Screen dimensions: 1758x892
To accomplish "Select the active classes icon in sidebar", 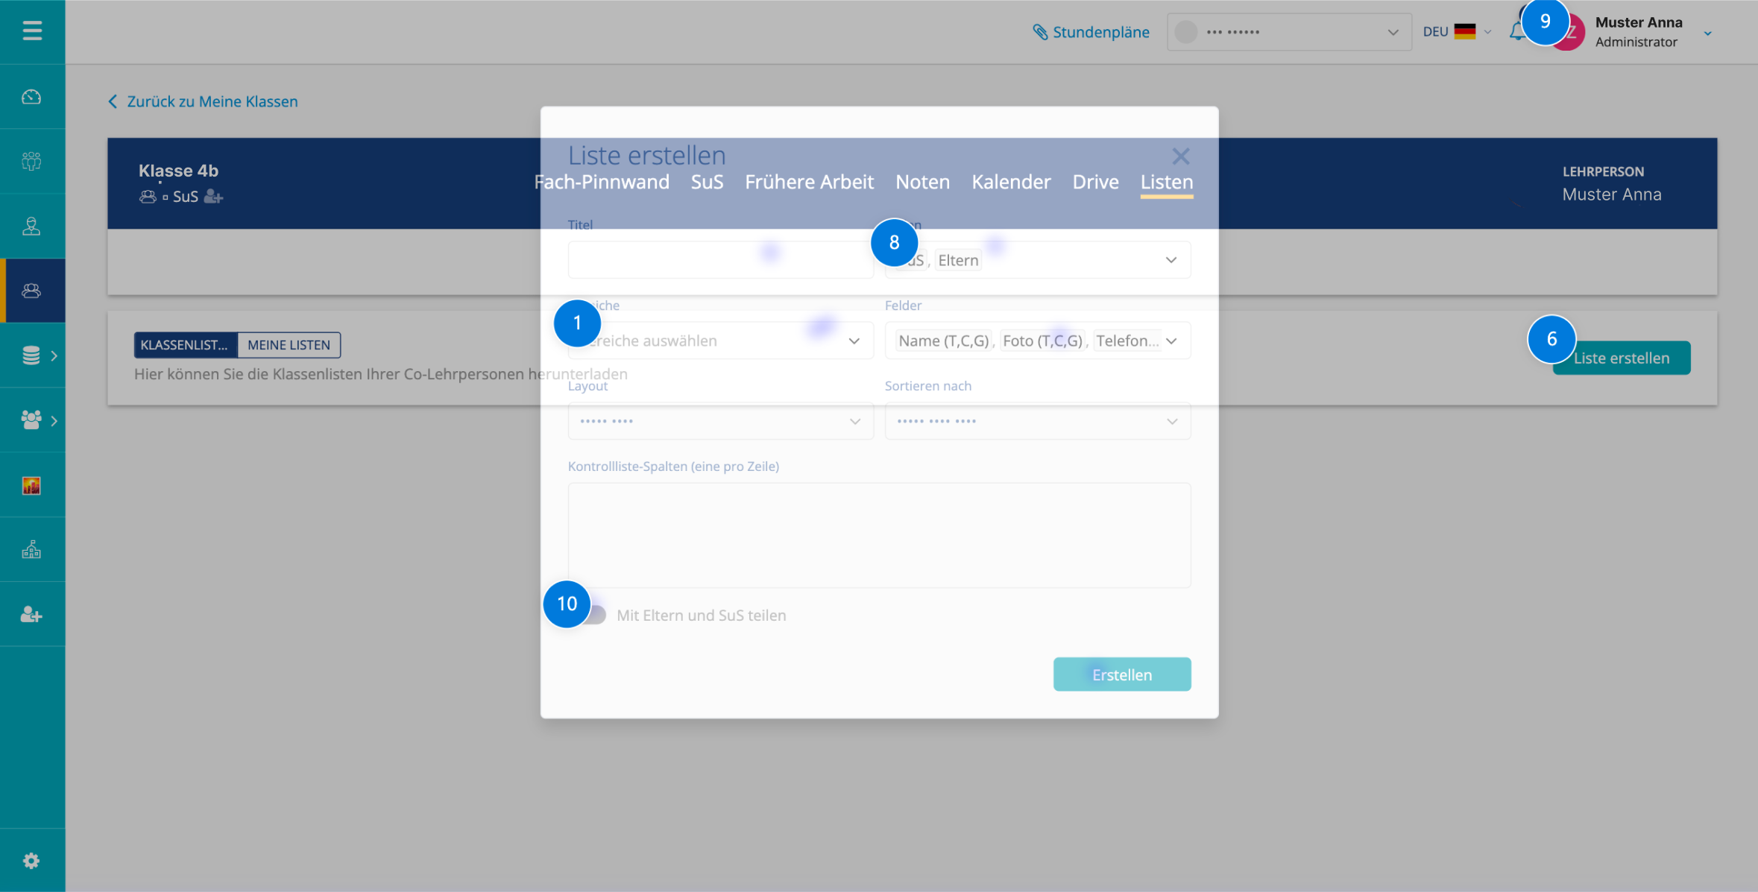I will [31, 291].
